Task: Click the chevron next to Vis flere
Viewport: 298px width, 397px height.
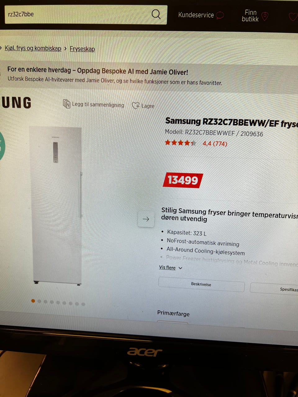Action: pos(180,268)
